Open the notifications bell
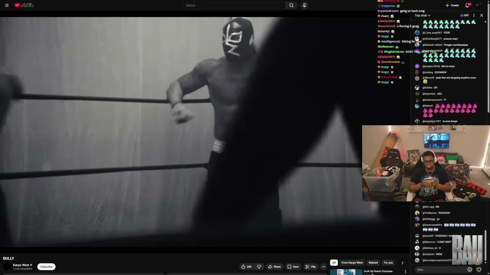The height and width of the screenshot is (275, 490). pos(467,5)
